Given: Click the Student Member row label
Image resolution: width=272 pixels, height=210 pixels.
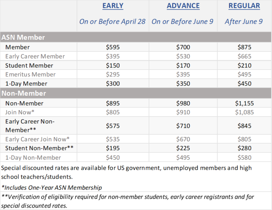Looking at the screenshot, I should tap(29, 66).
